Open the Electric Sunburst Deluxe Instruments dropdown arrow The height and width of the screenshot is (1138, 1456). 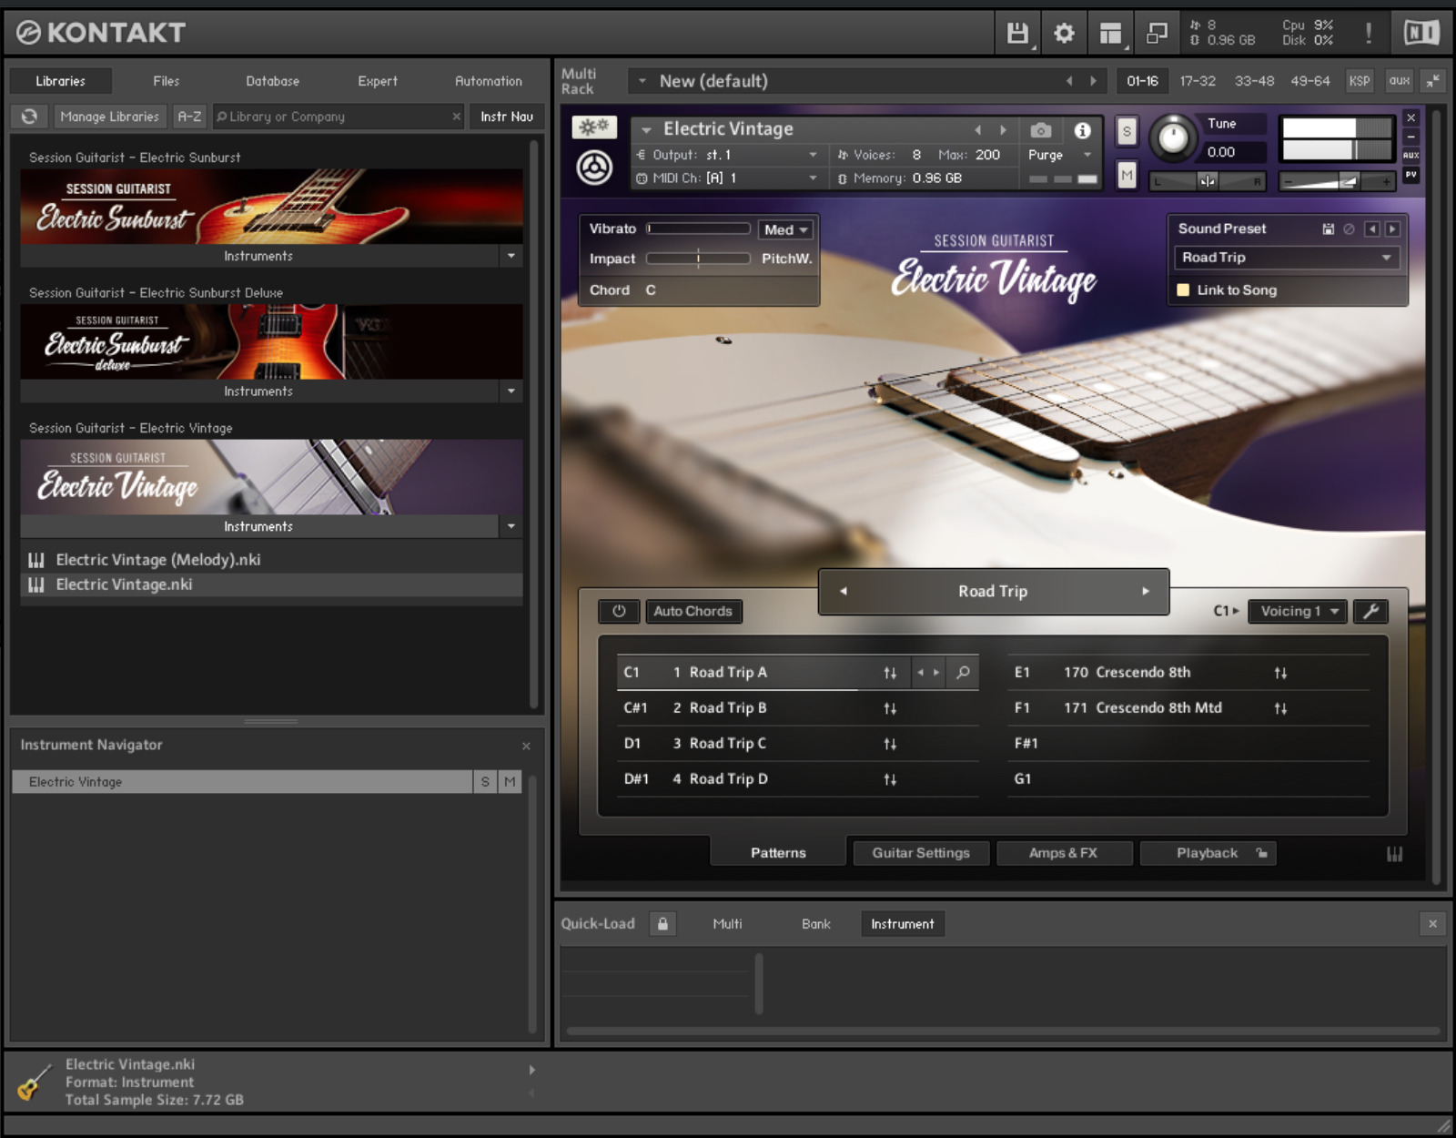(511, 391)
